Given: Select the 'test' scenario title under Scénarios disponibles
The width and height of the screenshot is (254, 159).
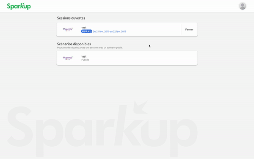Looking at the screenshot, I should pos(84,56).
